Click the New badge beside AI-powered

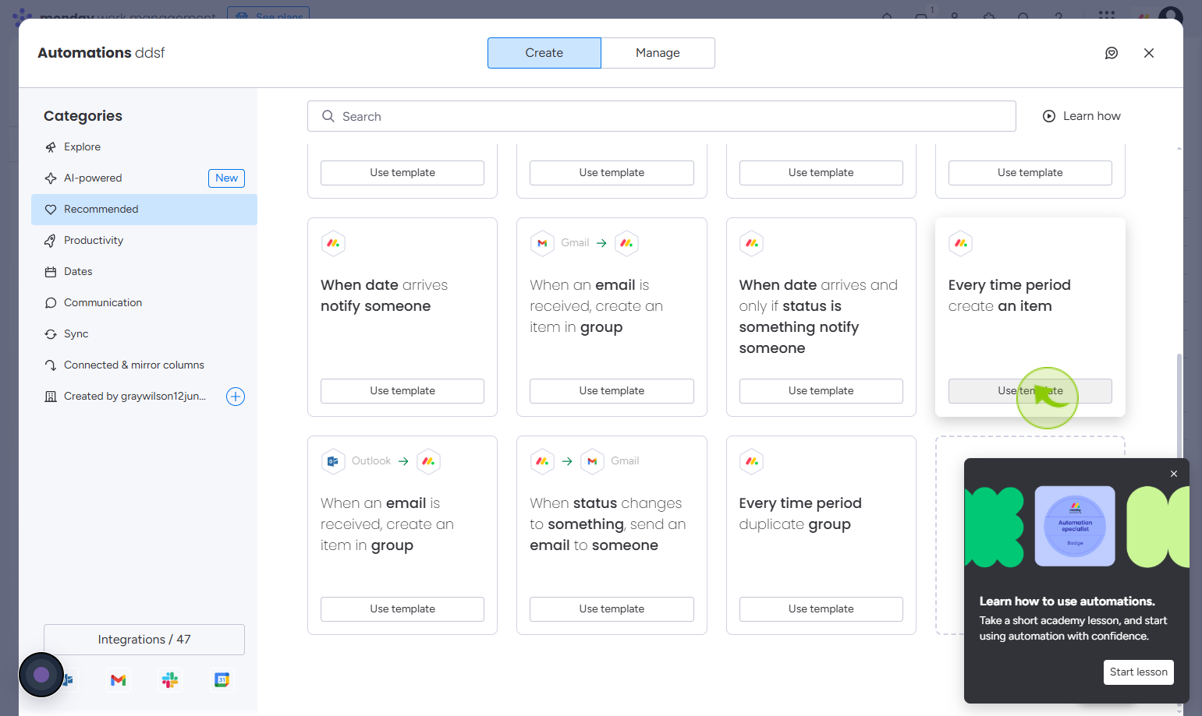click(226, 178)
